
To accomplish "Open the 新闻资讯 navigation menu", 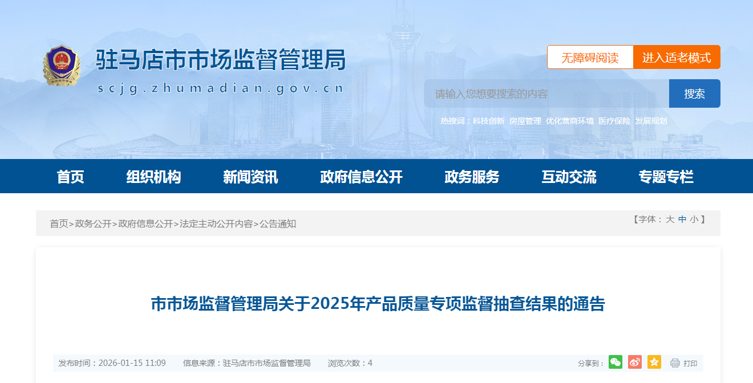I will pyautogui.click(x=250, y=177).
